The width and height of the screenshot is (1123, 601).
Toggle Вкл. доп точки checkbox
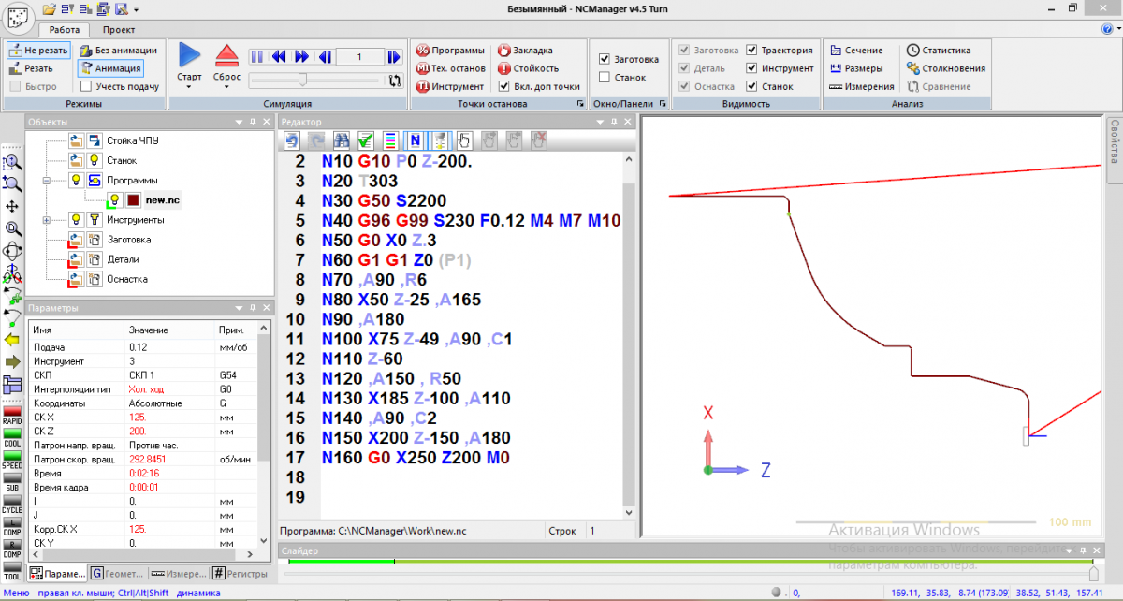click(504, 86)
